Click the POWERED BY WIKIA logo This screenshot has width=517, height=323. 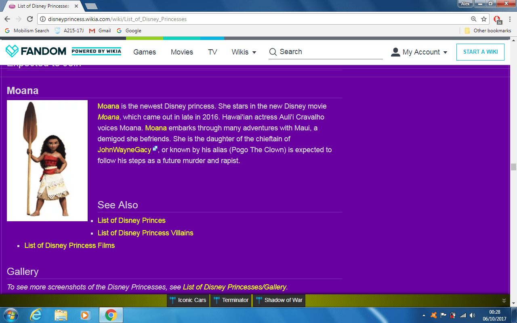(x=96, y=51)
